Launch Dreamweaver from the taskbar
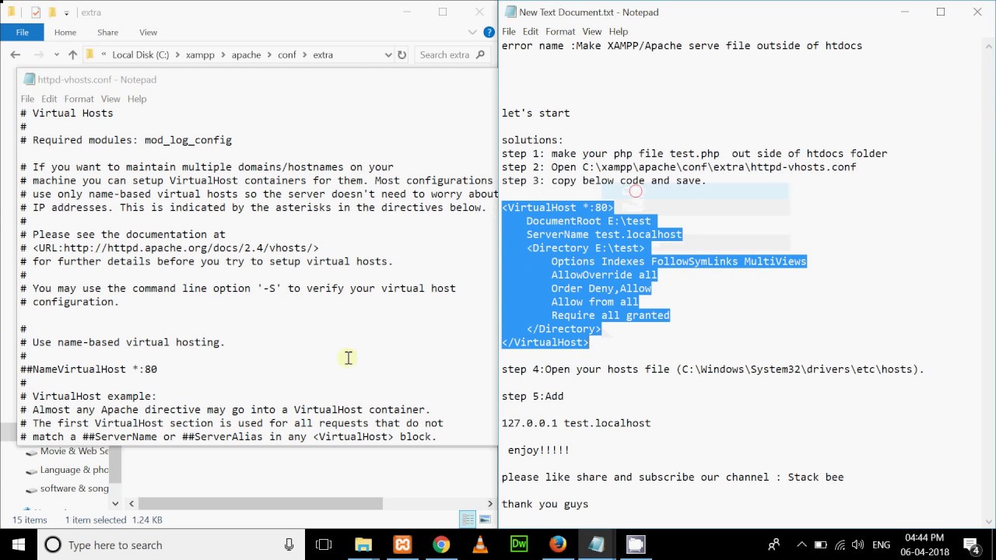Screen dimensions: 996x560 (519, 544)
